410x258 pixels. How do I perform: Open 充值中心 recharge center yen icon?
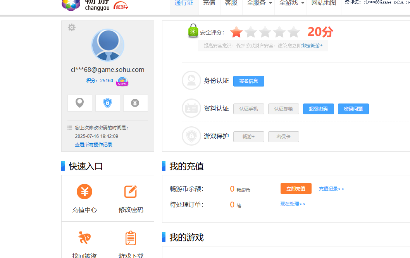click(84, 192)
